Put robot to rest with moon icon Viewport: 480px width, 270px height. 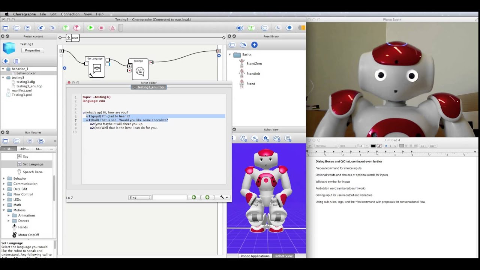[x=278, y=28]
